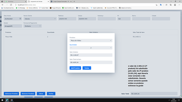Open a new browser tab
The width and height of the screenshot is (182, 102).
click(x=74, y=2)
